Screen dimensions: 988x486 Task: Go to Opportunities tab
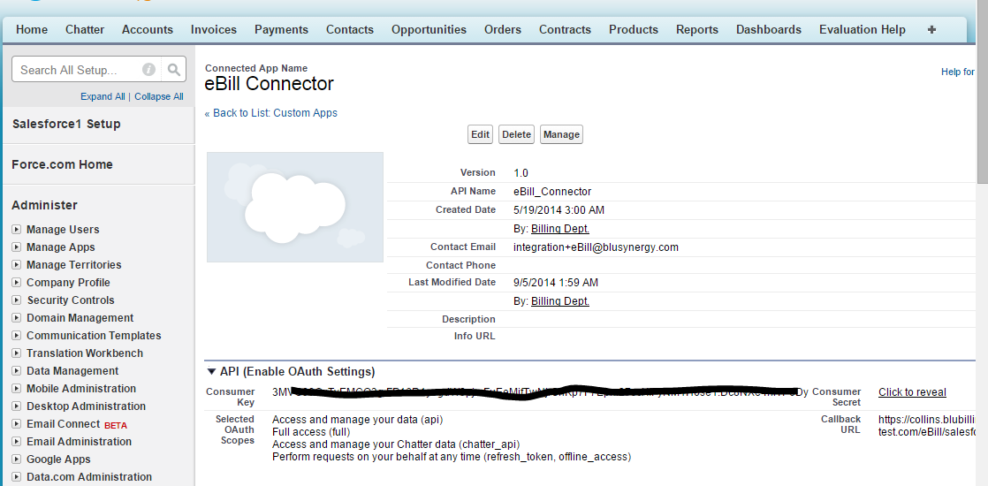point(429,30)
